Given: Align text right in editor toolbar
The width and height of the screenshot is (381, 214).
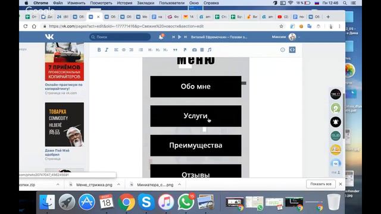Looking at the screenshot, I should 131,50.
